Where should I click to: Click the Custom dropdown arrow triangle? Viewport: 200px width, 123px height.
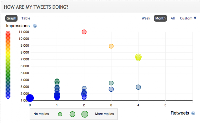coord(195,18)
